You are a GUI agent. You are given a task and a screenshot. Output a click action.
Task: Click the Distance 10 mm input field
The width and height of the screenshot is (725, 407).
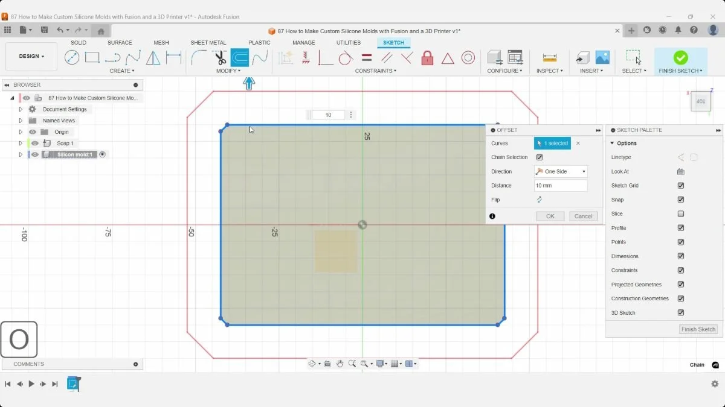coord(561,186)
